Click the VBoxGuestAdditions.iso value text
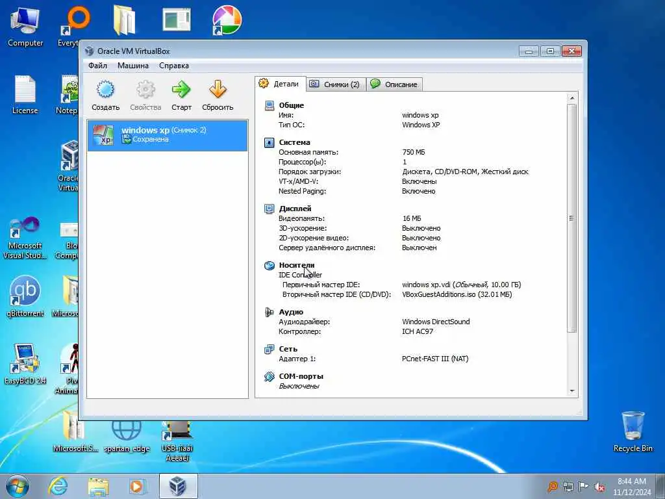 point(457,294)
